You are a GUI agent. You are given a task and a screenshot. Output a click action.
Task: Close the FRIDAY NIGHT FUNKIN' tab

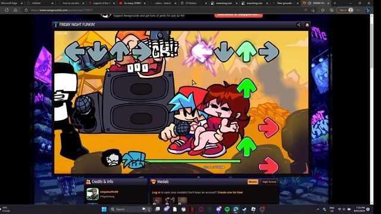click(328, 3)
